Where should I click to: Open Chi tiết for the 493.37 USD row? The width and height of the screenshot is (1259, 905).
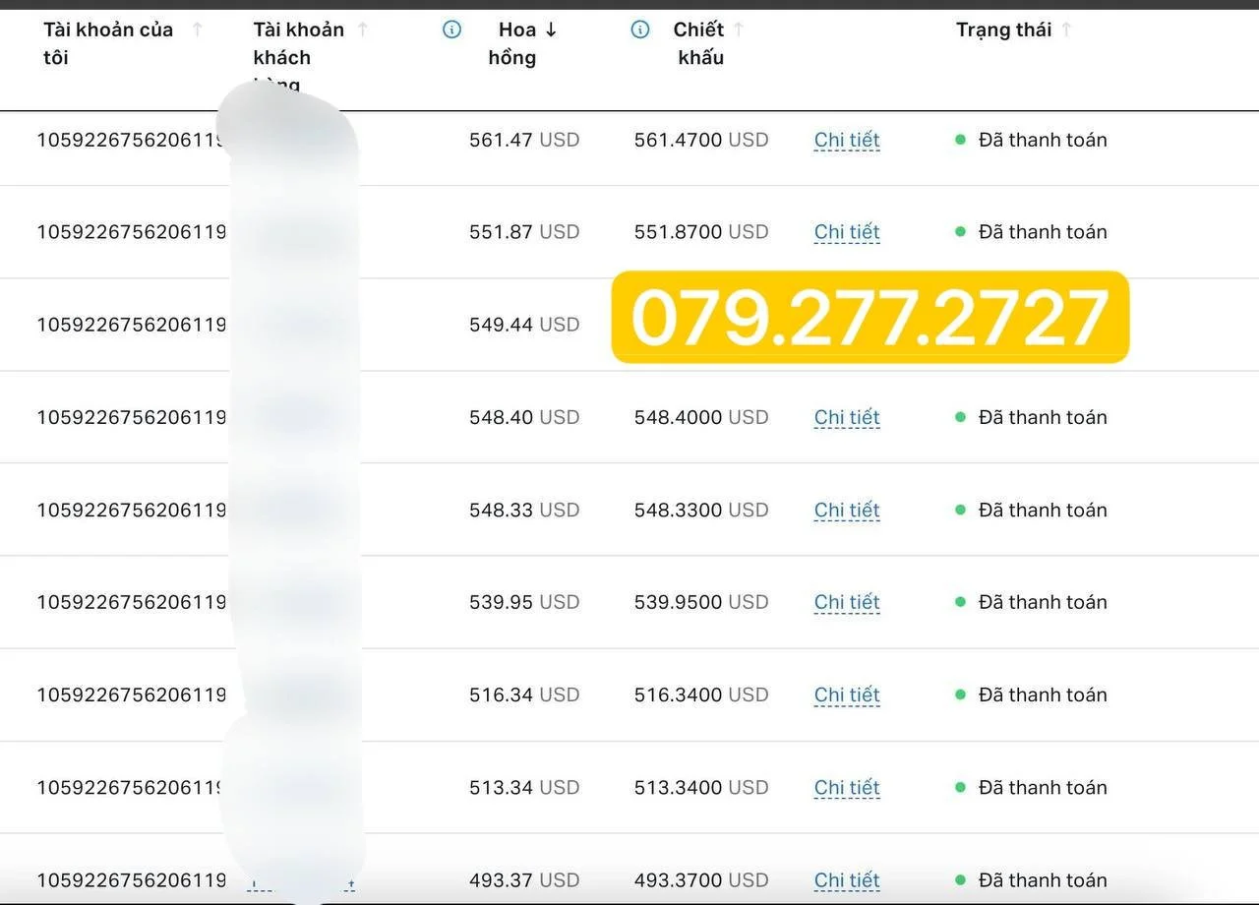(x=846, y=880)
